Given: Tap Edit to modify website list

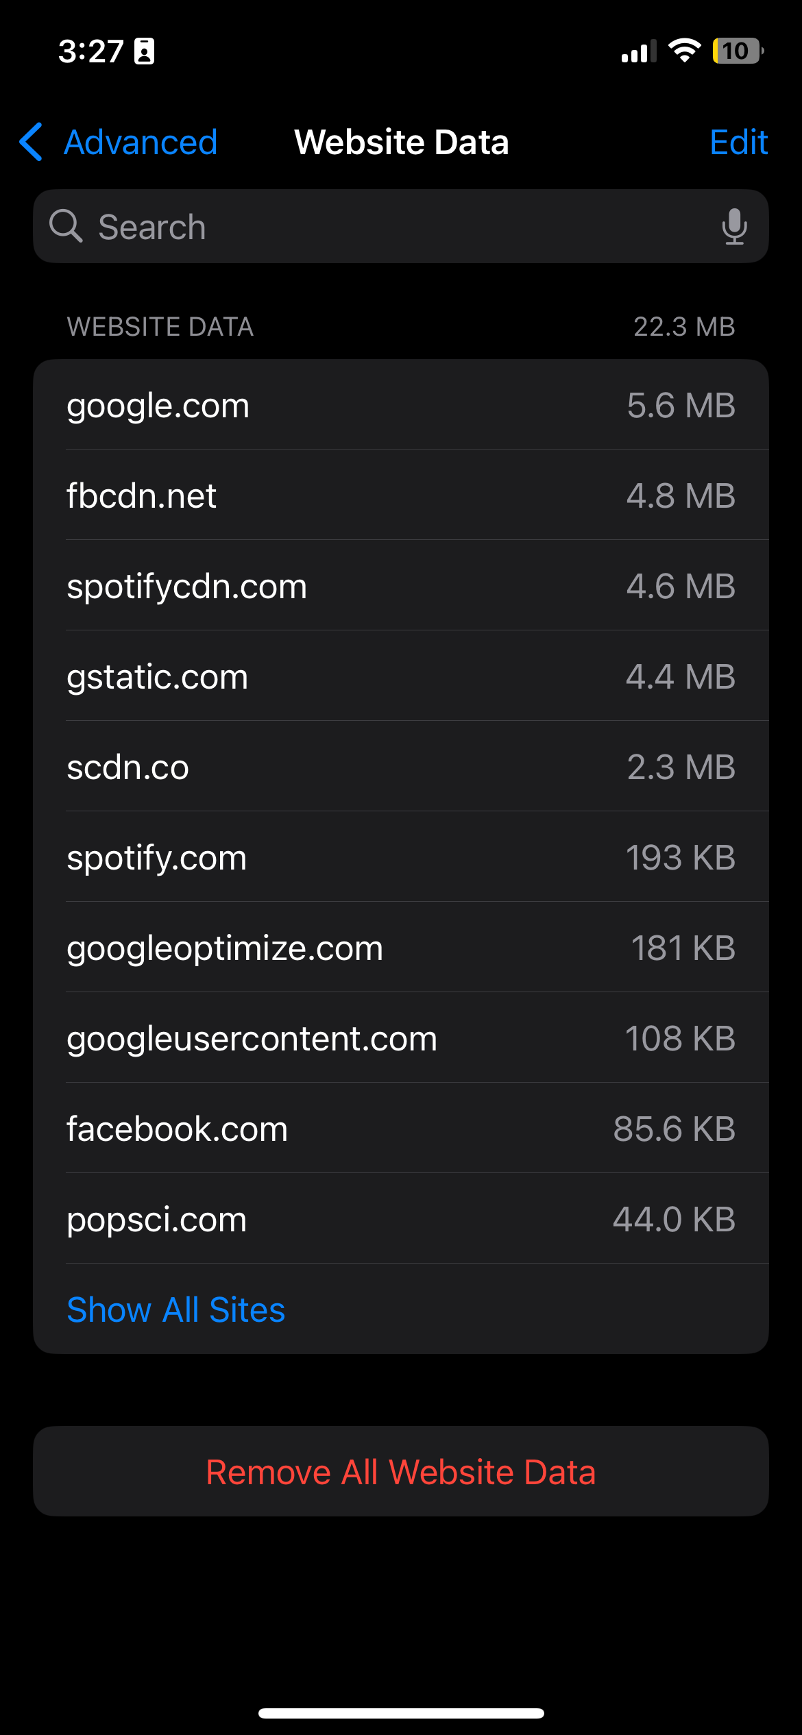Looking at the screenshot, I should coord(738,143).
